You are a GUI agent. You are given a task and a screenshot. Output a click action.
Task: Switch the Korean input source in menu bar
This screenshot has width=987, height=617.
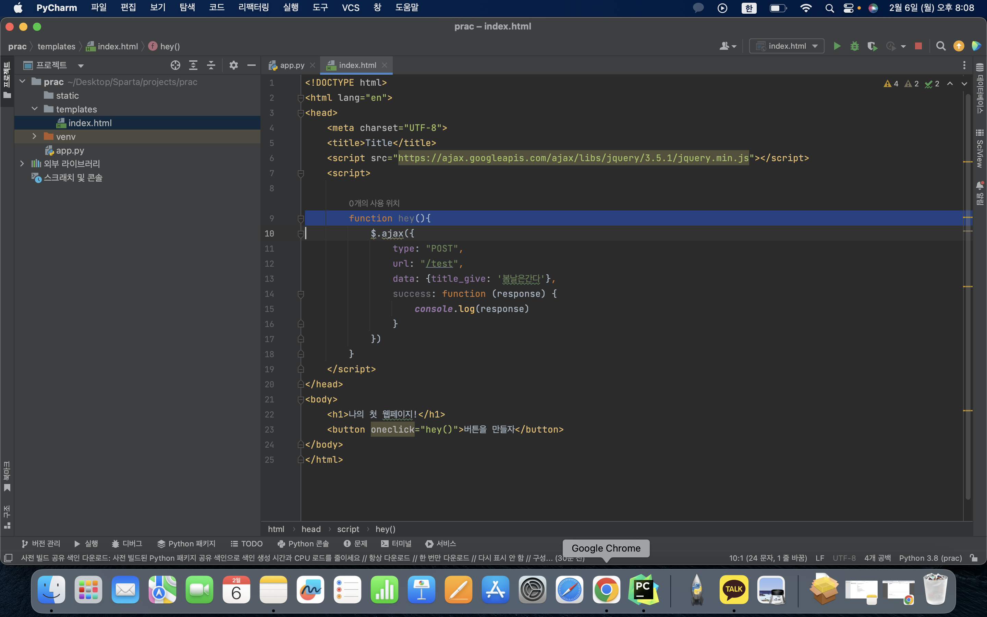(x=749, y=8)
